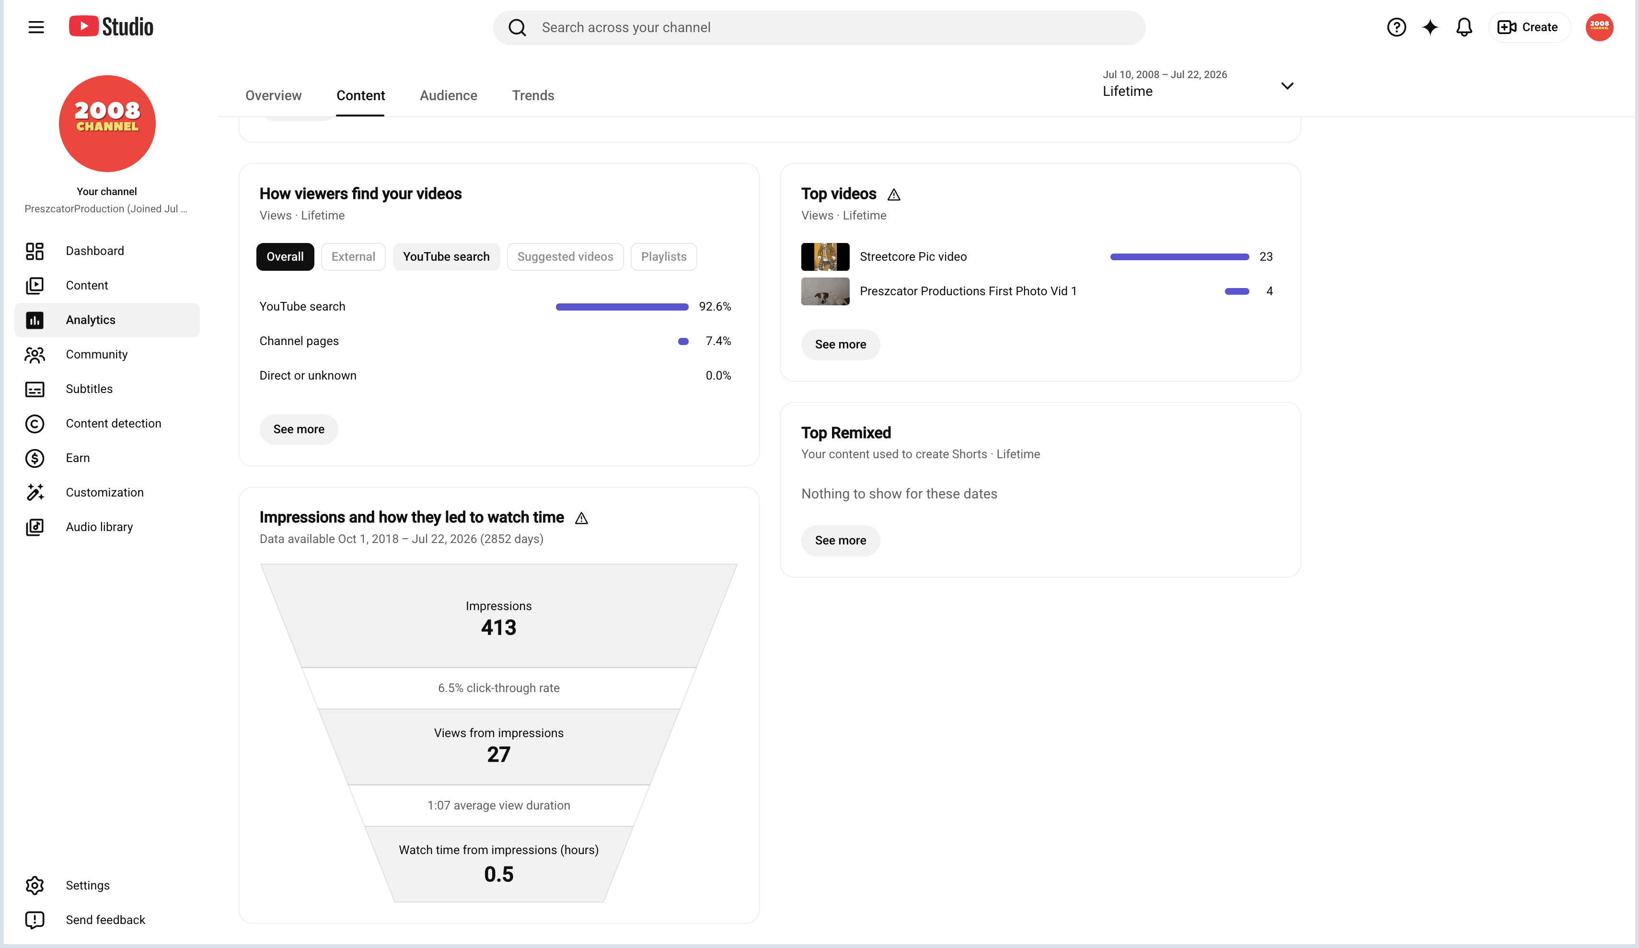Screen dimensions: 1639x948
Task: Click the First Photo Vid 1 views bar
Action: tap(1236, 291)
